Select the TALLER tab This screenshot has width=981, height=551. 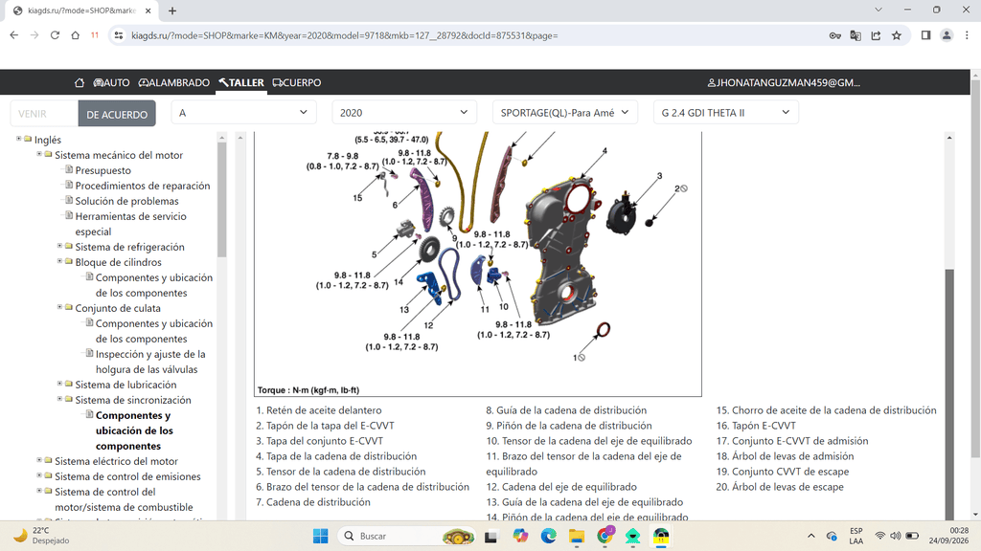tap(241, 82)
